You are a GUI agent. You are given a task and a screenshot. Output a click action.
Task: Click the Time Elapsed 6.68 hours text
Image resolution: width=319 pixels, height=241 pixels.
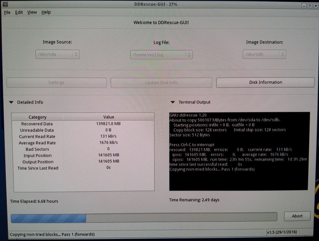(34, 201)
